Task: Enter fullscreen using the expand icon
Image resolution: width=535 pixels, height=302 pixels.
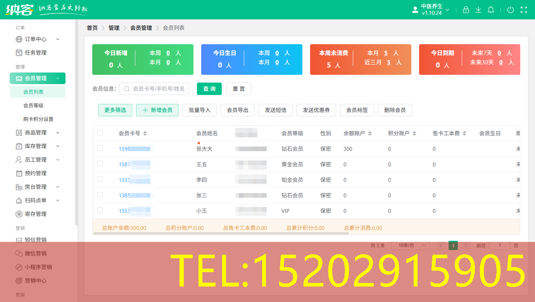Action: click(524, 10)
